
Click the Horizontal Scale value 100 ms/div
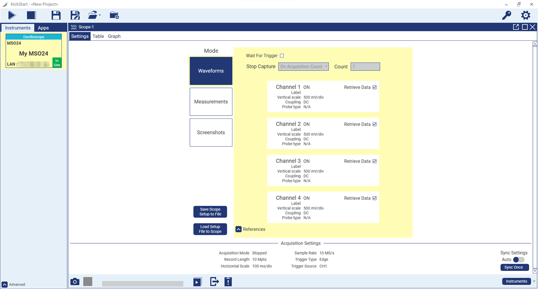tap(262, 266)
